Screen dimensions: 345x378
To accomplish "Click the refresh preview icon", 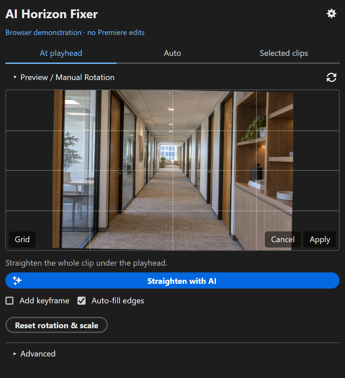I will [x=331, y=77].
